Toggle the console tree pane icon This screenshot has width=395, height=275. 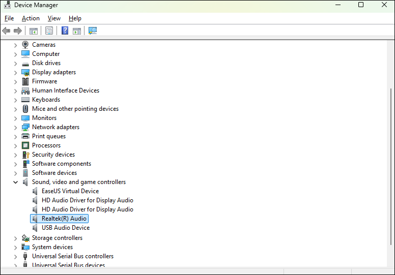(34, 31)
